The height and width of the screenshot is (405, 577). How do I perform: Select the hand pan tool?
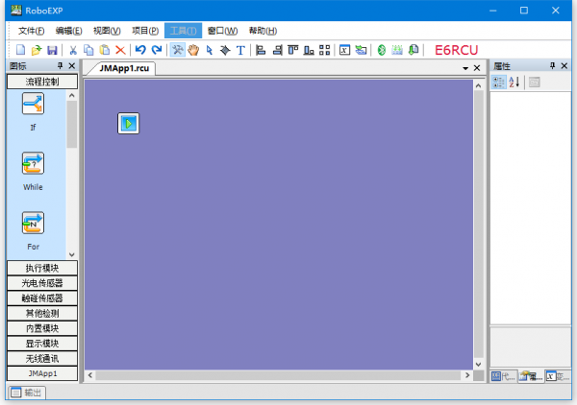pyautogui.click(x=193, y=50)
